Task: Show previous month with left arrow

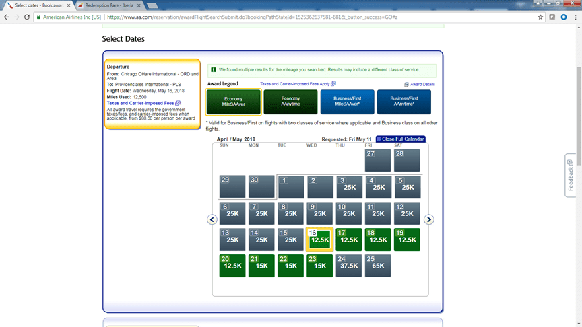Action: [212, 219]
